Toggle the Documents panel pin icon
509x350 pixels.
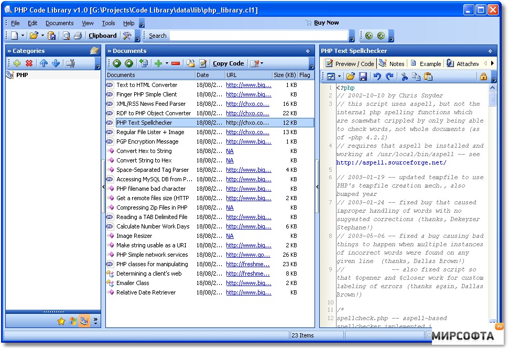point(308,51)
